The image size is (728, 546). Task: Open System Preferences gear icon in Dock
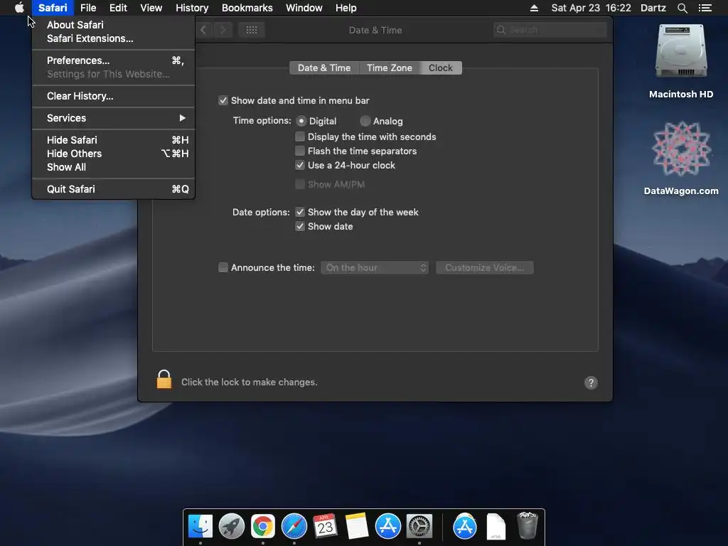(419, 526)
